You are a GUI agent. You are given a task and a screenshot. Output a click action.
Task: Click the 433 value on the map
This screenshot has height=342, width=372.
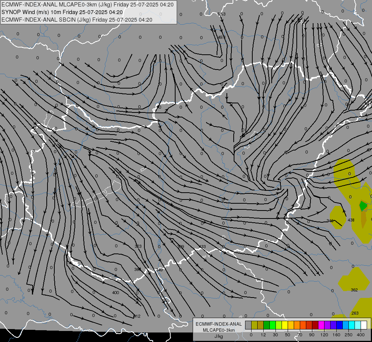[202, 247]
